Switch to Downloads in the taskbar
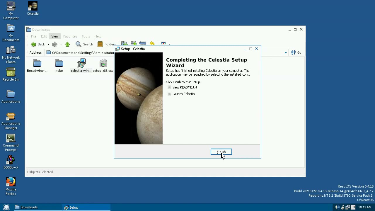This screenshot has width=375, height=211. tap(37, 207)
